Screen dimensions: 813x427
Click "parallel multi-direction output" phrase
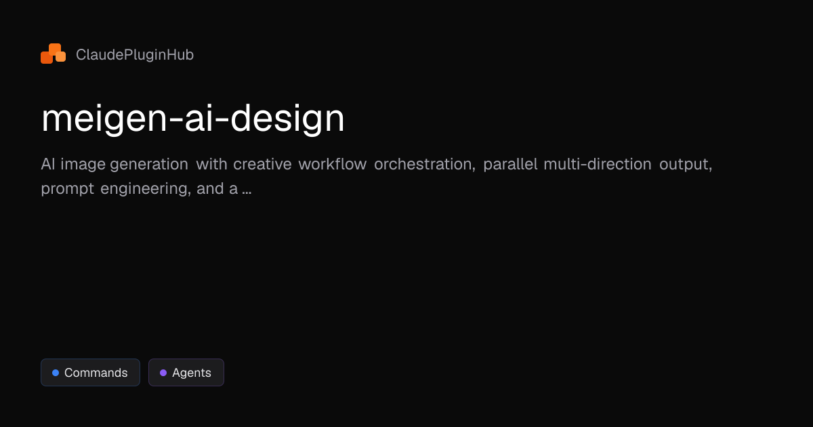pos(597,165)
